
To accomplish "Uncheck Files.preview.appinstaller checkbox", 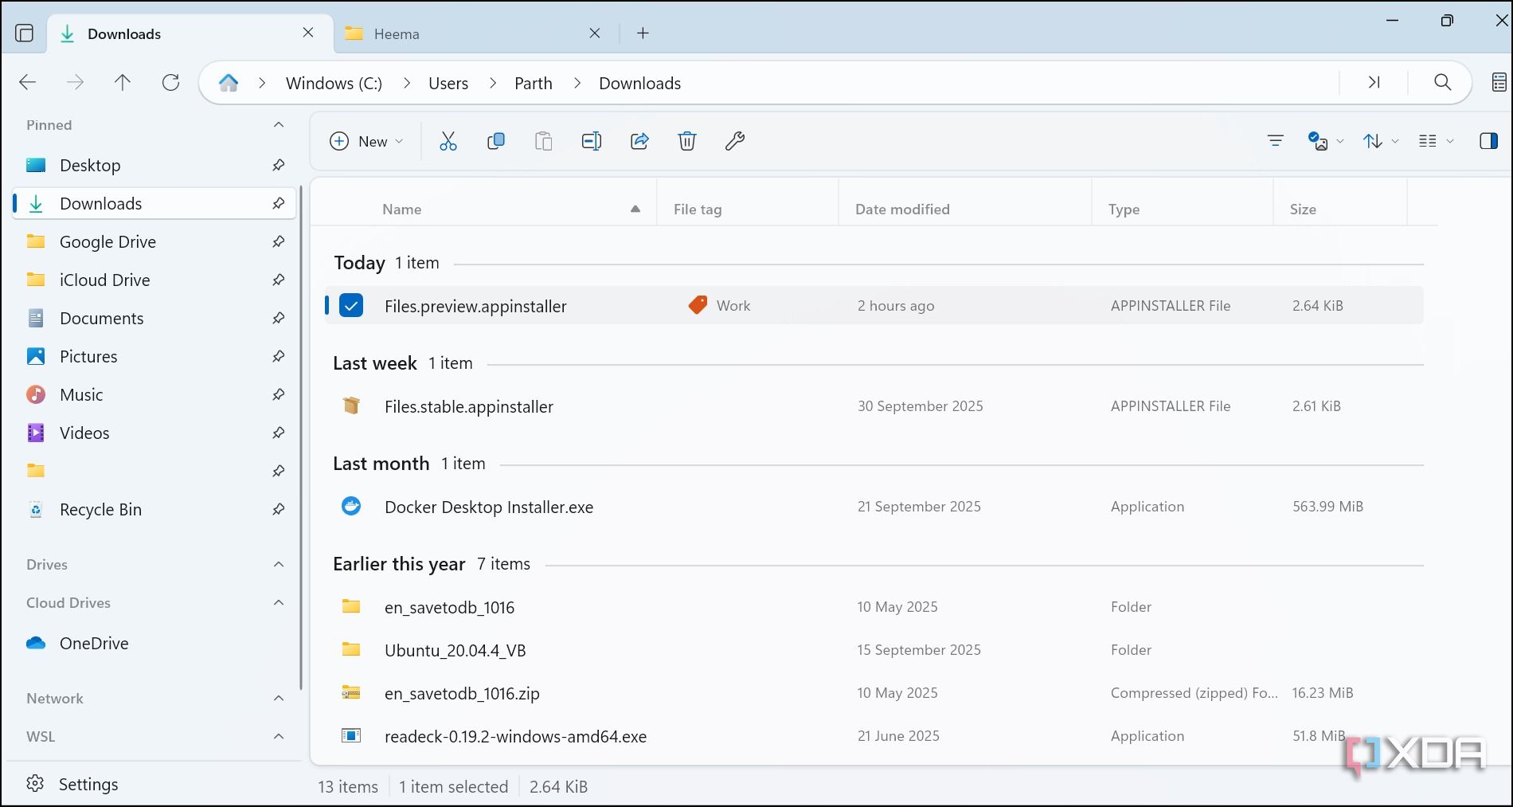I will (x=351, y=305).
